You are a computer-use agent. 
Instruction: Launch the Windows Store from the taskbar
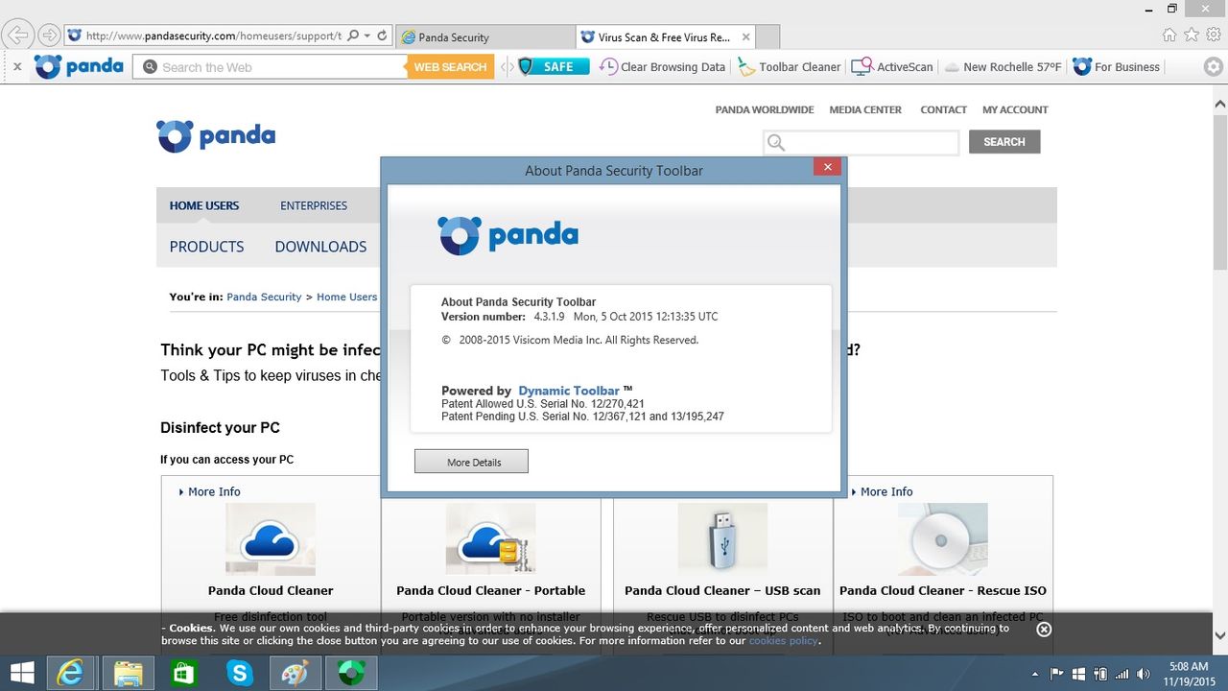[183, 673]
